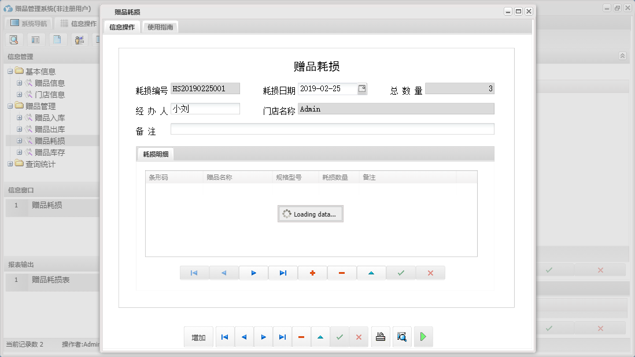Expand the 赠品信息 tree node
Image resolution: width=635 pixels, height=357 pixels.
[19, 81]
